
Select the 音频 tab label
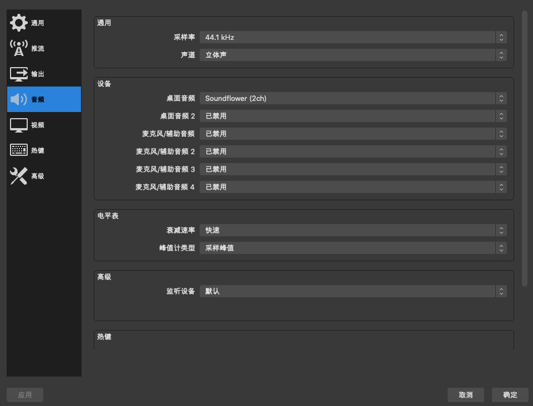pos(37,100)
